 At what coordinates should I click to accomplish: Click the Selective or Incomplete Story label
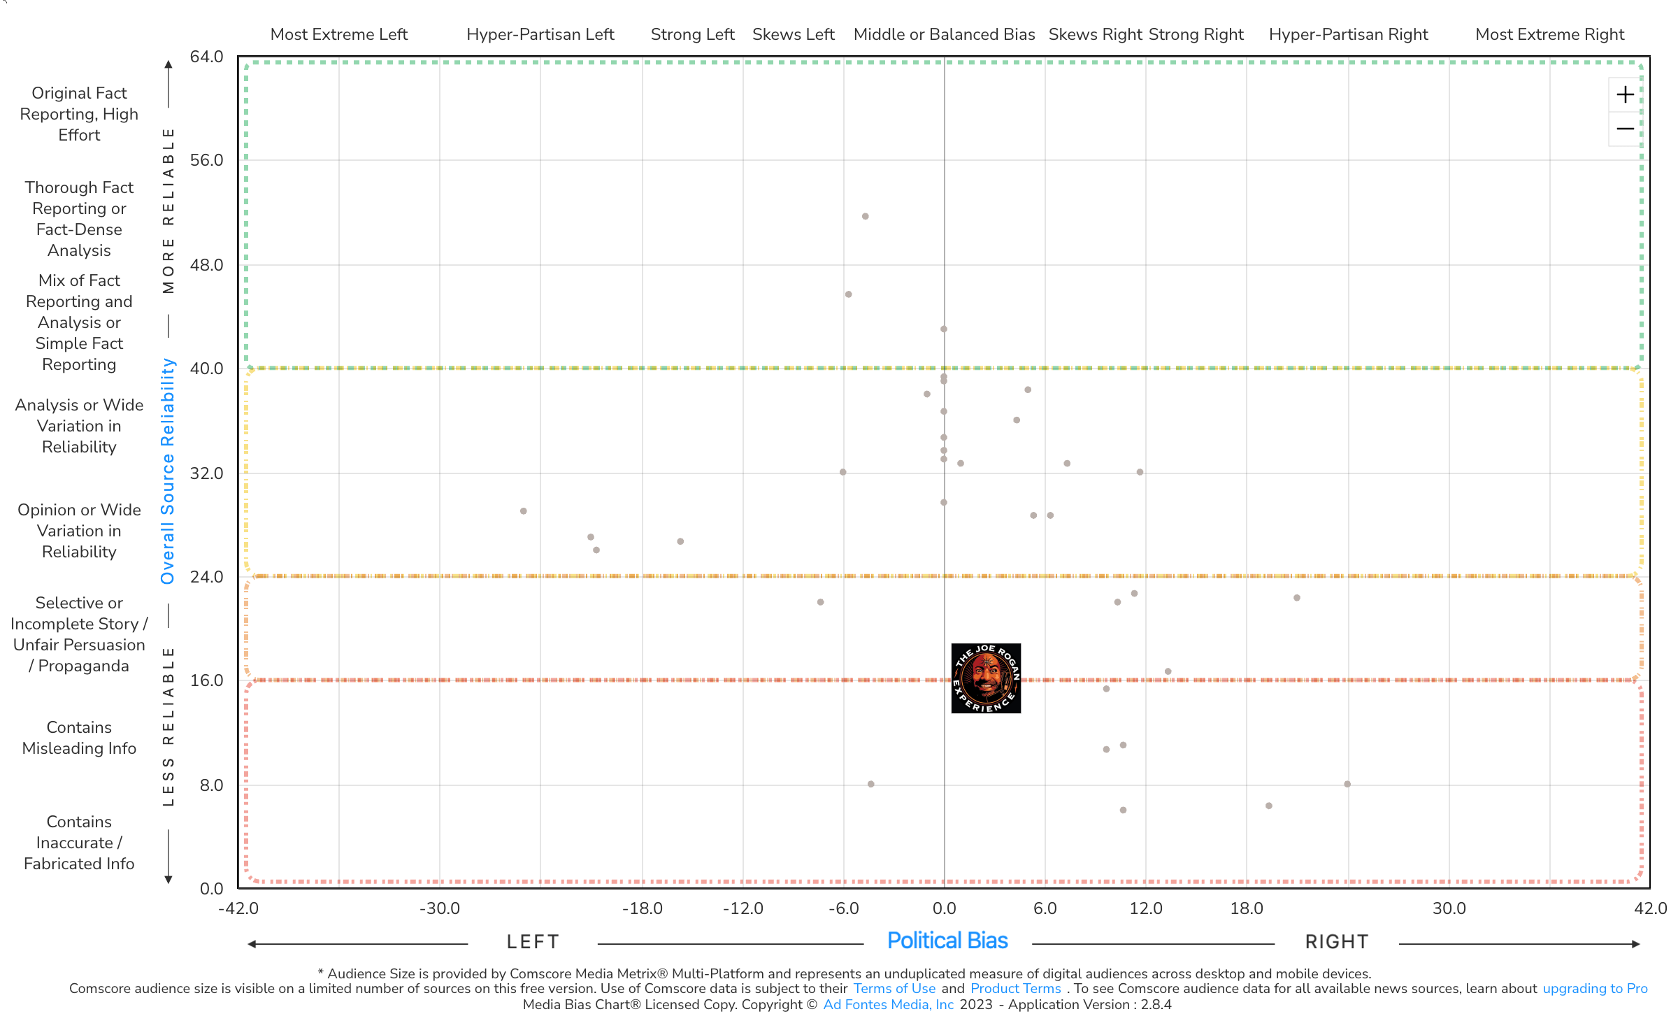[x=79, y=634]
